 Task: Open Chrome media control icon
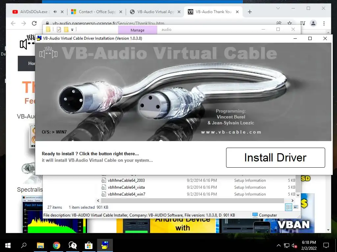coord(303,23)
